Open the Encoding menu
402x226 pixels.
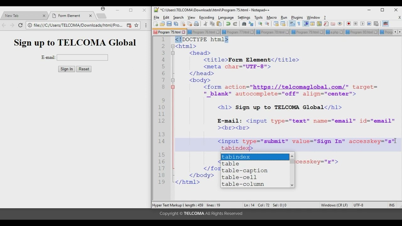[x=207, y=18]
